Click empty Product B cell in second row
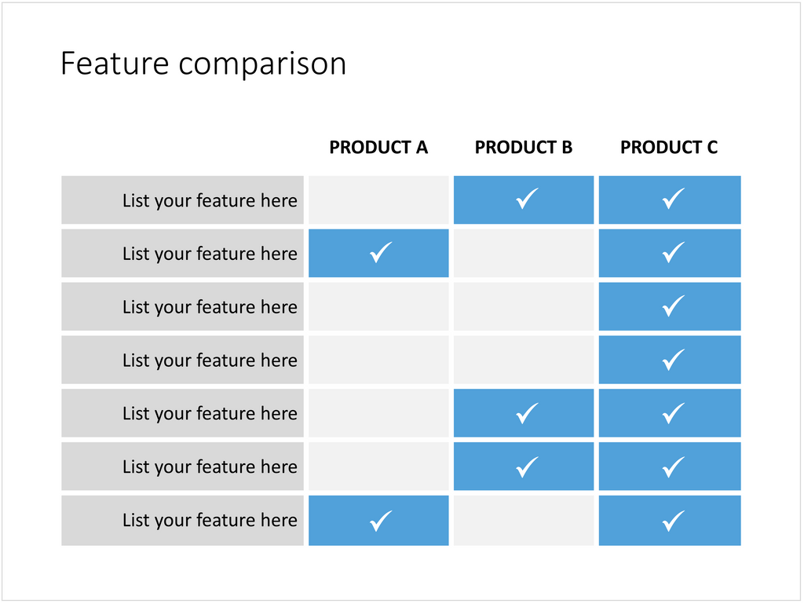The height and width of the screenshot is (604, 804). click(x=524, y=253)
